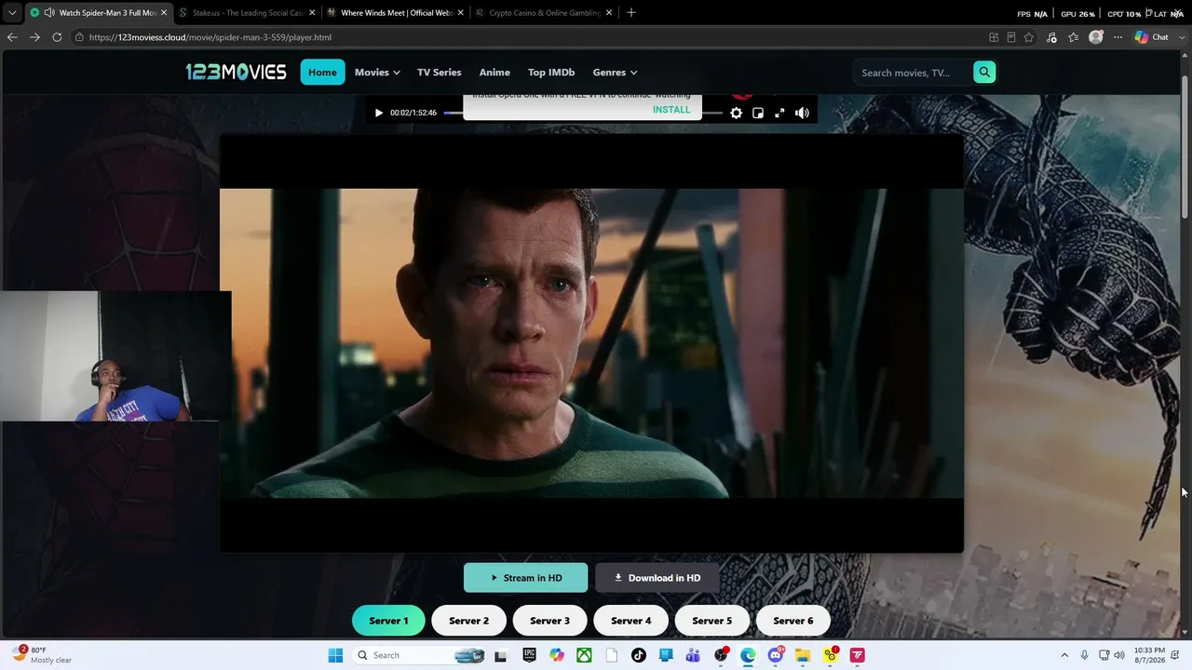
Task: Open the taskbar volume control
Action: tap(1119, 655)
